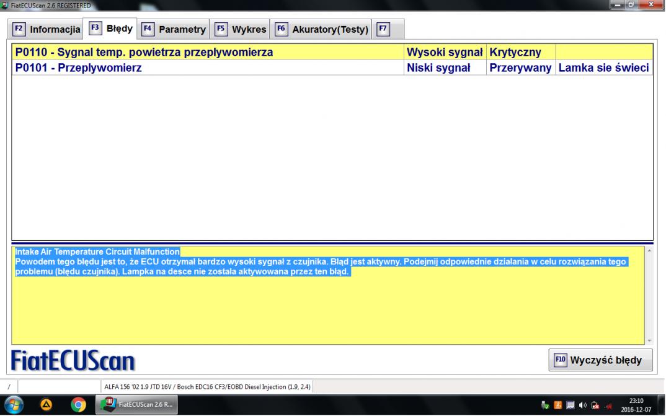Click the orange tray icon

point(557,405)
